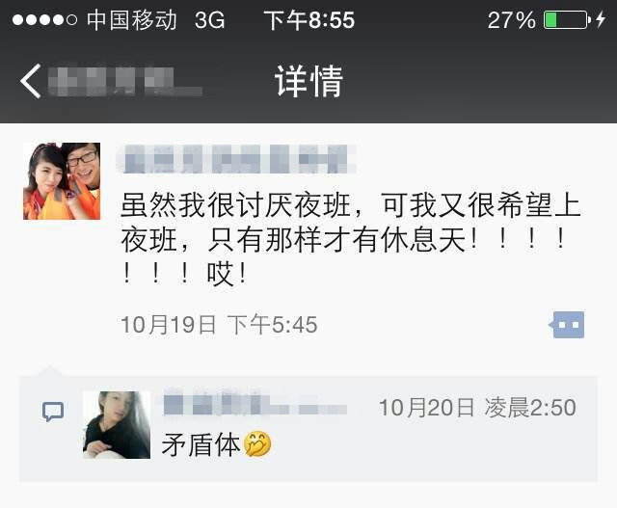Tap the 10月20日 凌晨2:50 comment time
This screenshot has height=508, width=617.
coord(477,407)
